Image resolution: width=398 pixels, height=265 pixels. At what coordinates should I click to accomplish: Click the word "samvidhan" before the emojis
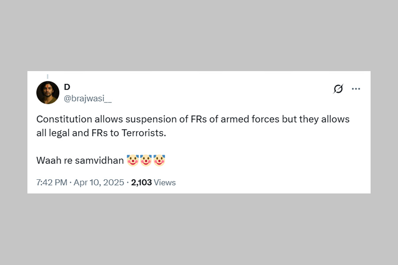(x=99, y=161)
